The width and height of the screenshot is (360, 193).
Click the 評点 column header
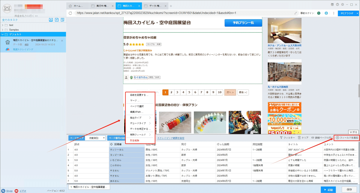[91, 144]
